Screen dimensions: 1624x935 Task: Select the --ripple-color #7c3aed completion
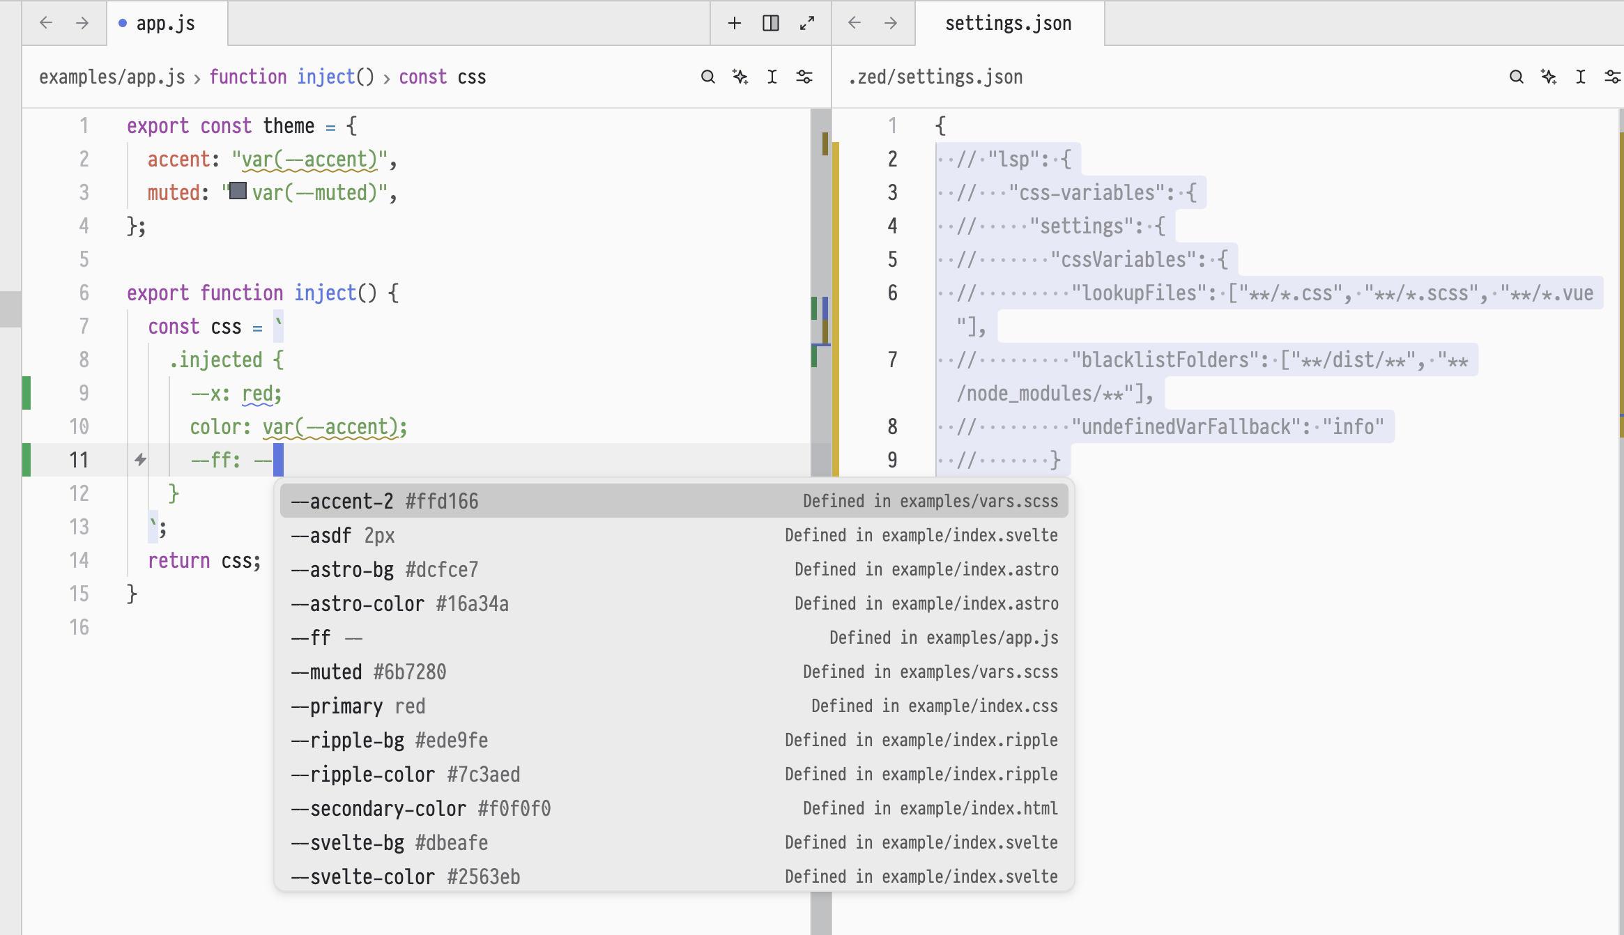click(674, 774)
